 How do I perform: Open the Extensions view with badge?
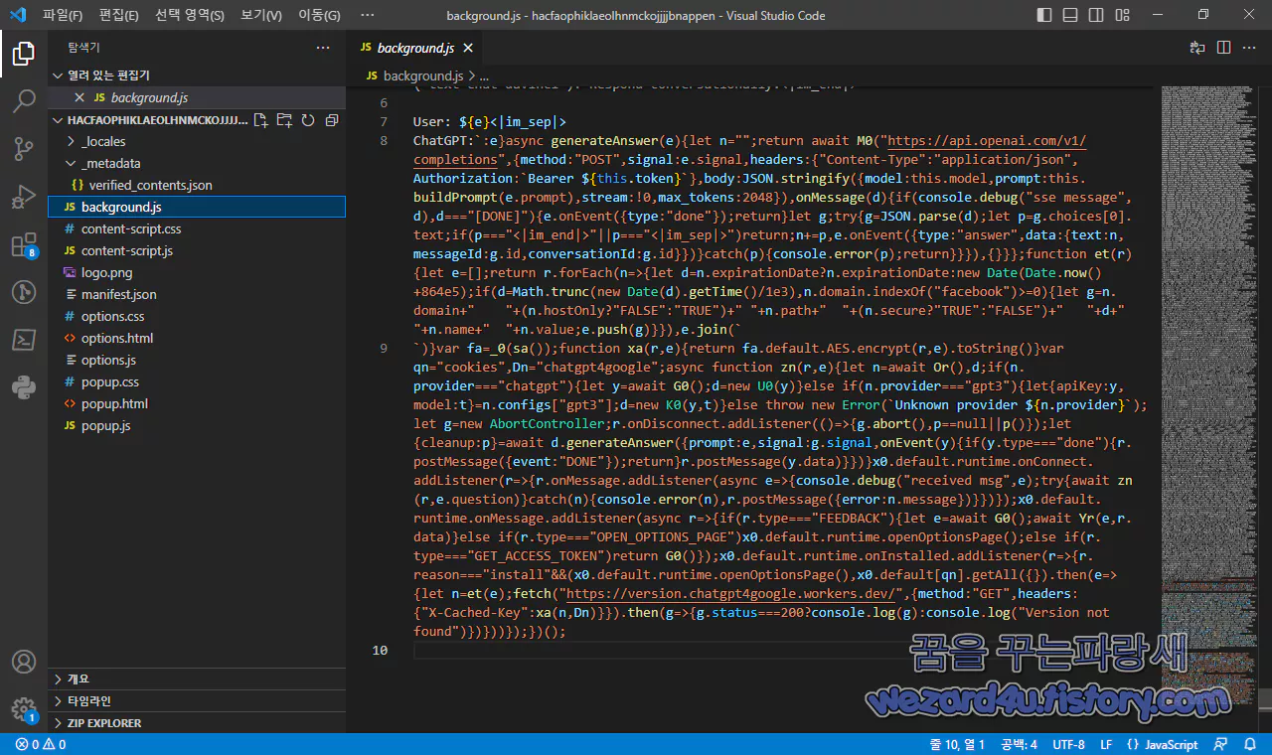pyautogui.click(x=24, y=245)
